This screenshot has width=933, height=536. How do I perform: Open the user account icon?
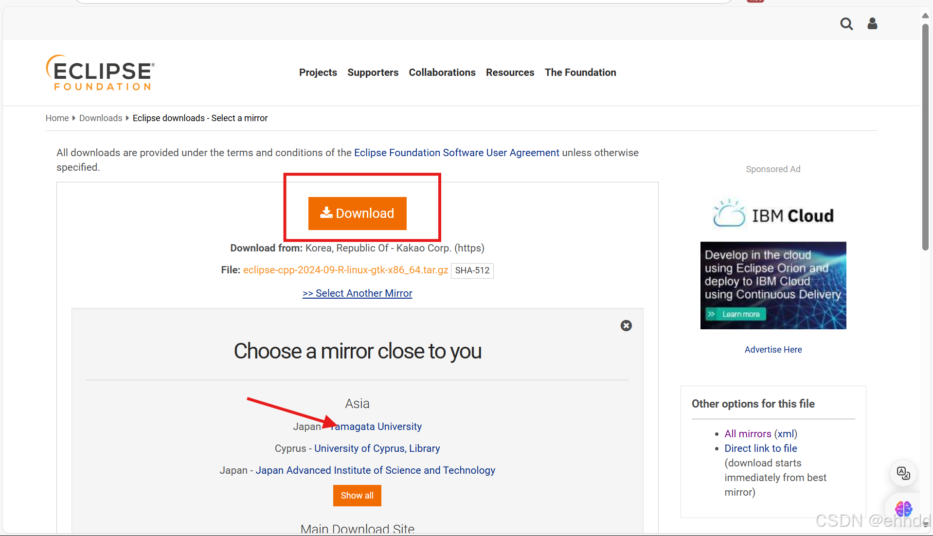872,23
